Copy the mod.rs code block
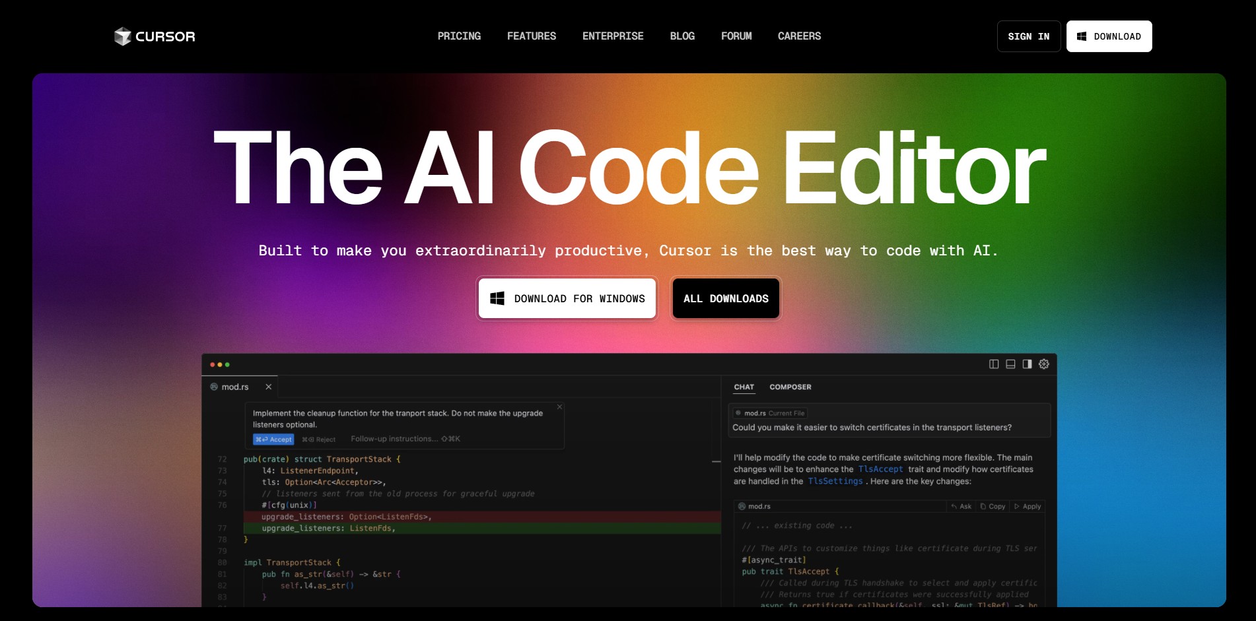Viewport: 1256px width, 621px height. coord(993,507)
